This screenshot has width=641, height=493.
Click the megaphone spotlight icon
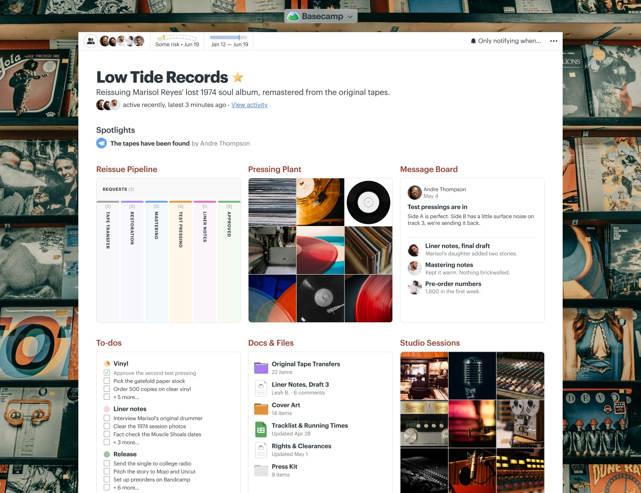click(x=101, y=143)
